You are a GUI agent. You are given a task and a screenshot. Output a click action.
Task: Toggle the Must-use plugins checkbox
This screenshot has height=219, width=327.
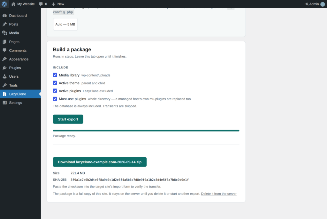click(55, 99)
